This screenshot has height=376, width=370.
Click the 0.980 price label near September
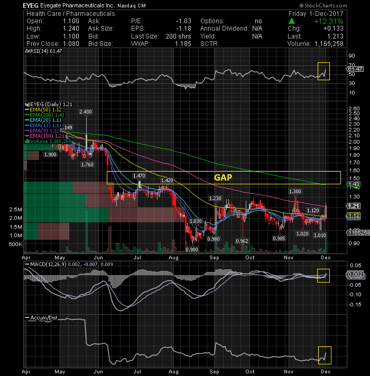(x=214, y=239)
